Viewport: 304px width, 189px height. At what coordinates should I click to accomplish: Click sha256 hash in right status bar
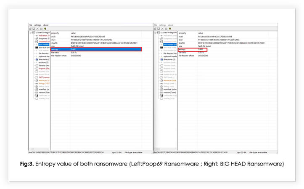coord(190,152)
